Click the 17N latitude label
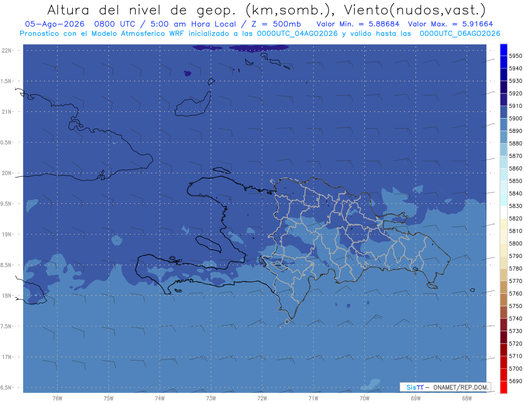This screenshot has height=404, width=524. (7, 357)
